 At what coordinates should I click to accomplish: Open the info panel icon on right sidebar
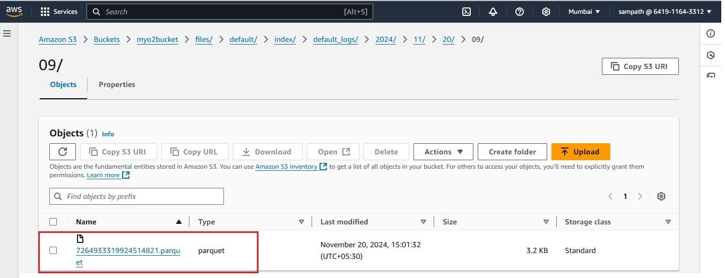711,33
